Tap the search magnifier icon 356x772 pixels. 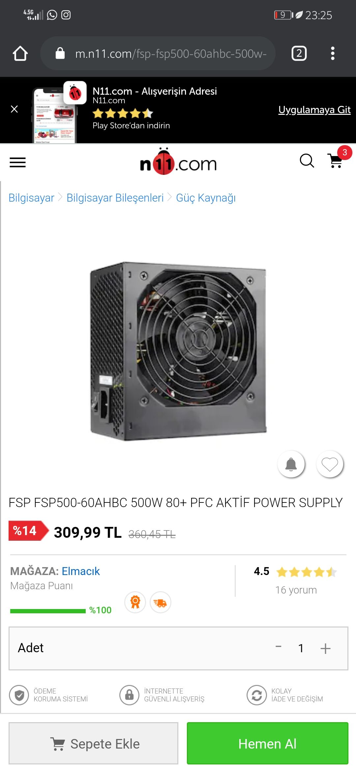(x=307, y=161)
